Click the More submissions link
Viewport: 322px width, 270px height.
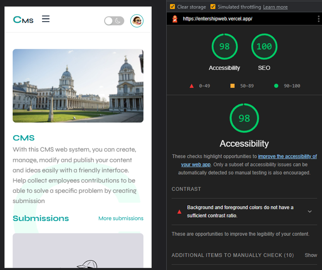121,218
